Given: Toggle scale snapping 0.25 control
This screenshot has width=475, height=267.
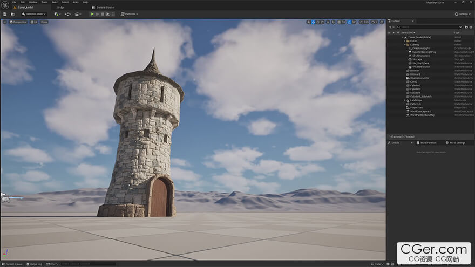Looking at the screenshot, I should click(364, 22).
